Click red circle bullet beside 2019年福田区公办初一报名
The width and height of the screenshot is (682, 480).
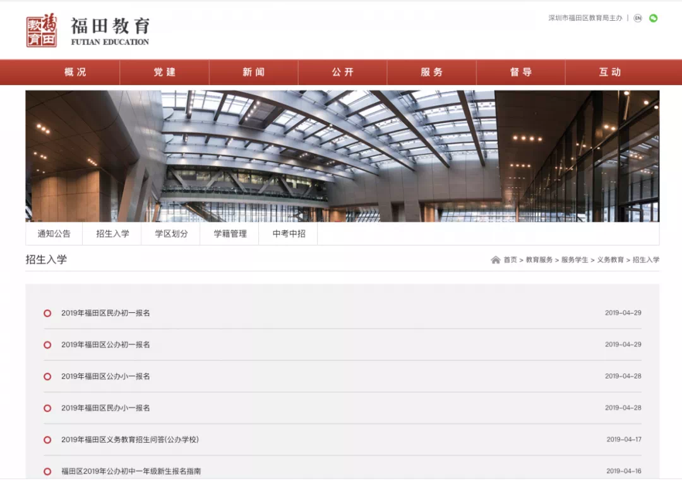coord(47,345)
